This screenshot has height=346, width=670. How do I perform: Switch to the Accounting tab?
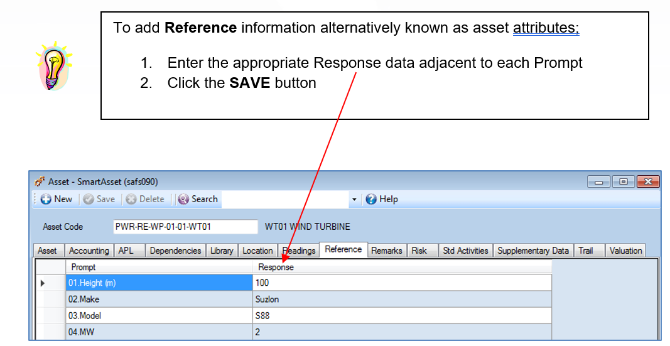click(89, 251)
